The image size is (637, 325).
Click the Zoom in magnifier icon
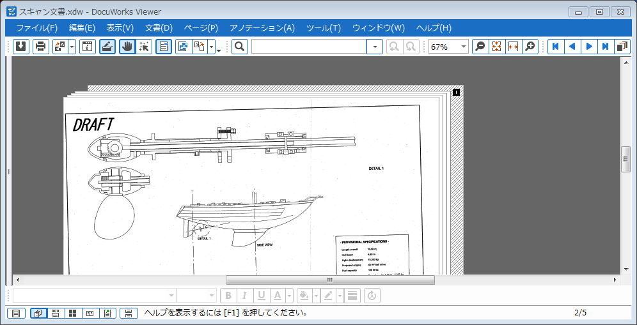tap(530, 47)
